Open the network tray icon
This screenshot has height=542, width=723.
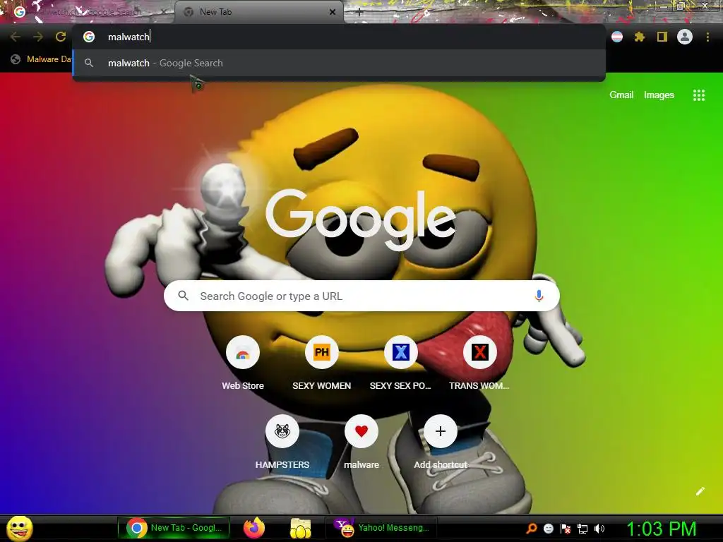(x=582, y=529)
